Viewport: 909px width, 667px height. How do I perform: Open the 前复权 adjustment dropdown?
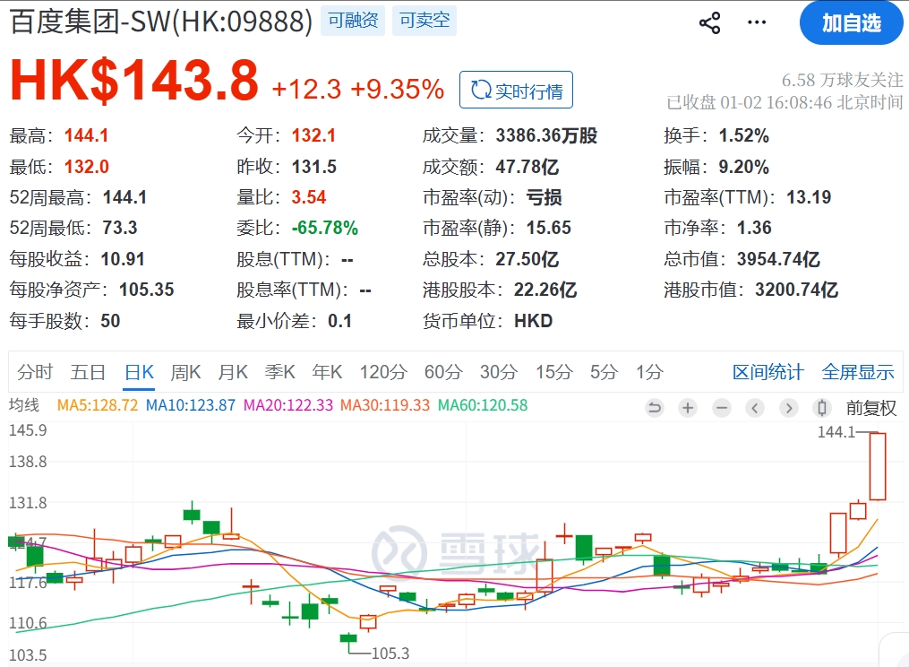(x=871, y=408)
